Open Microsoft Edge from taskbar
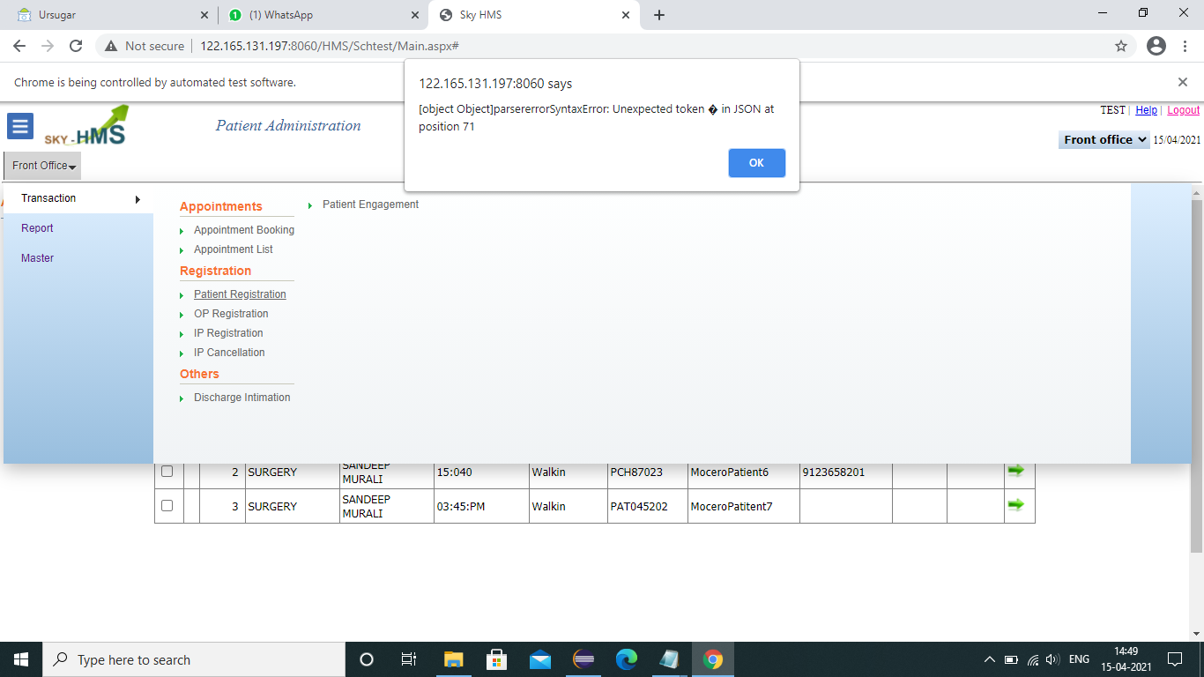 click(627, 659)
